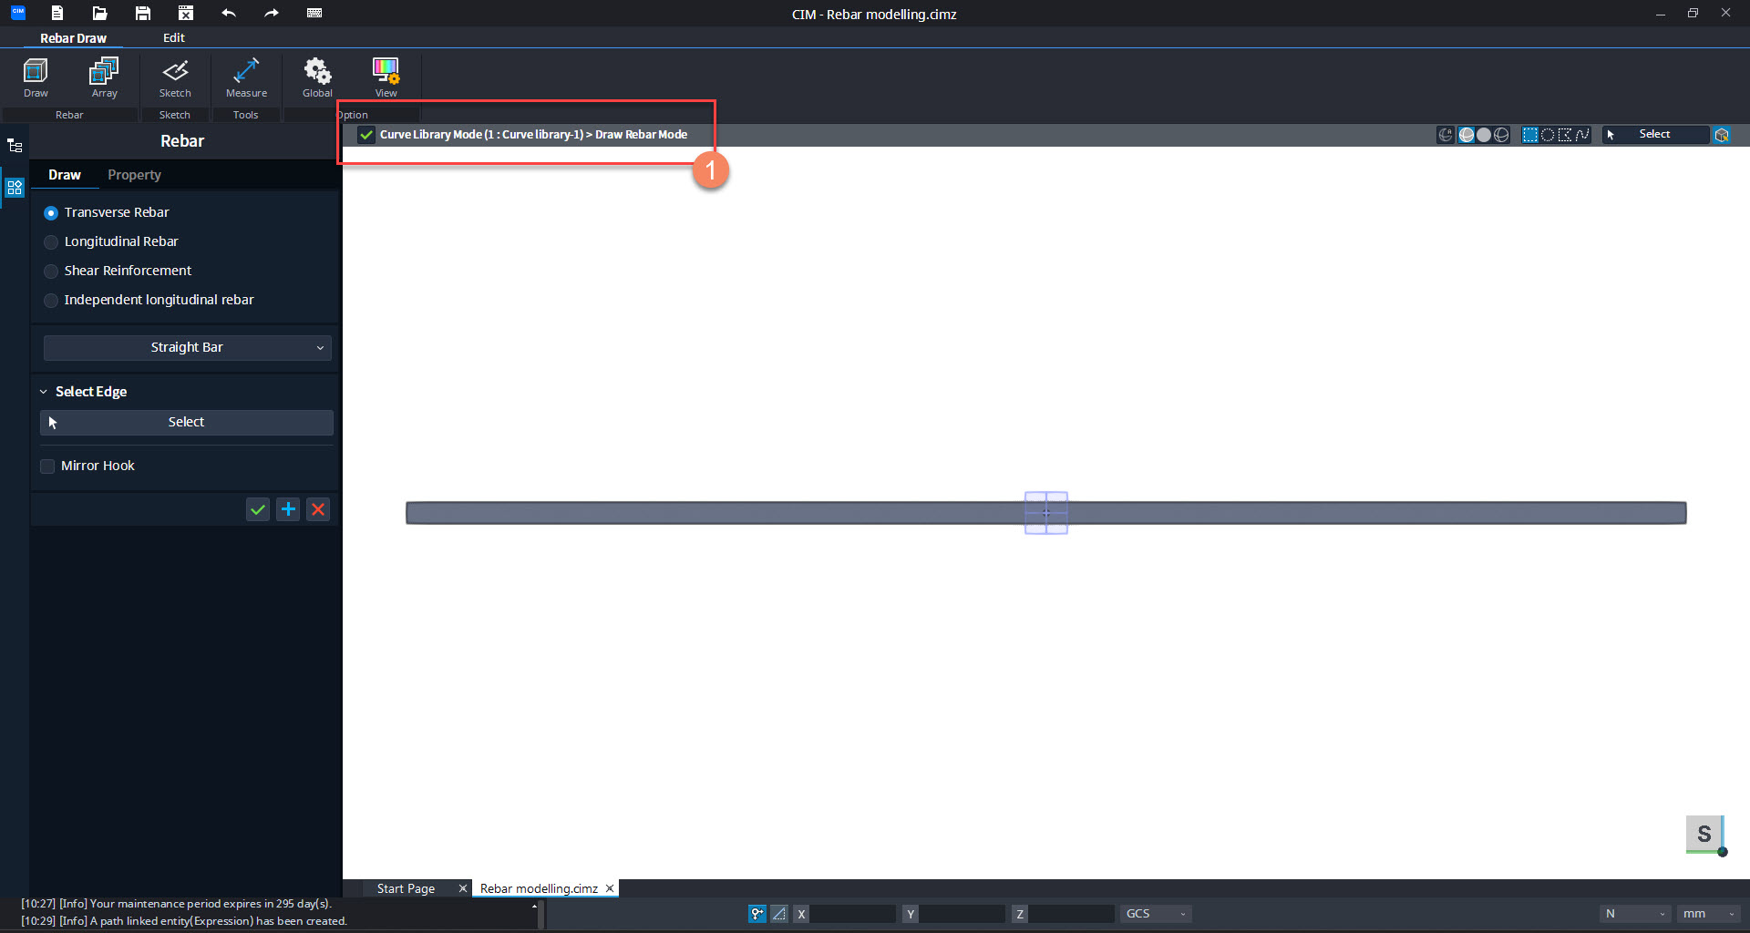The height and width of the screenshot is (933, 1750).
Task: Set solid shaded display mode
Action: (1484, 135)
